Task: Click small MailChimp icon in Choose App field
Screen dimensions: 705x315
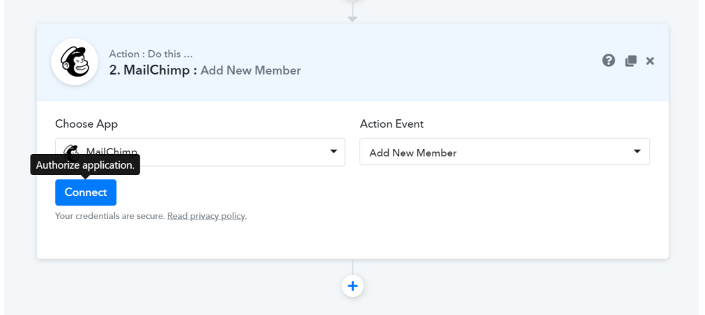Action: coord(70,151)
